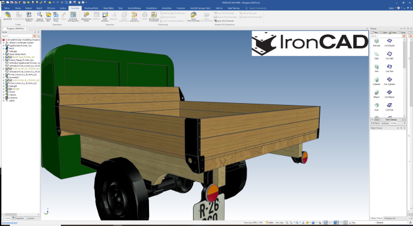Switch to the Home ribbon tab
This screenshot has height=226, width=413.
click(x=18, y=8)
